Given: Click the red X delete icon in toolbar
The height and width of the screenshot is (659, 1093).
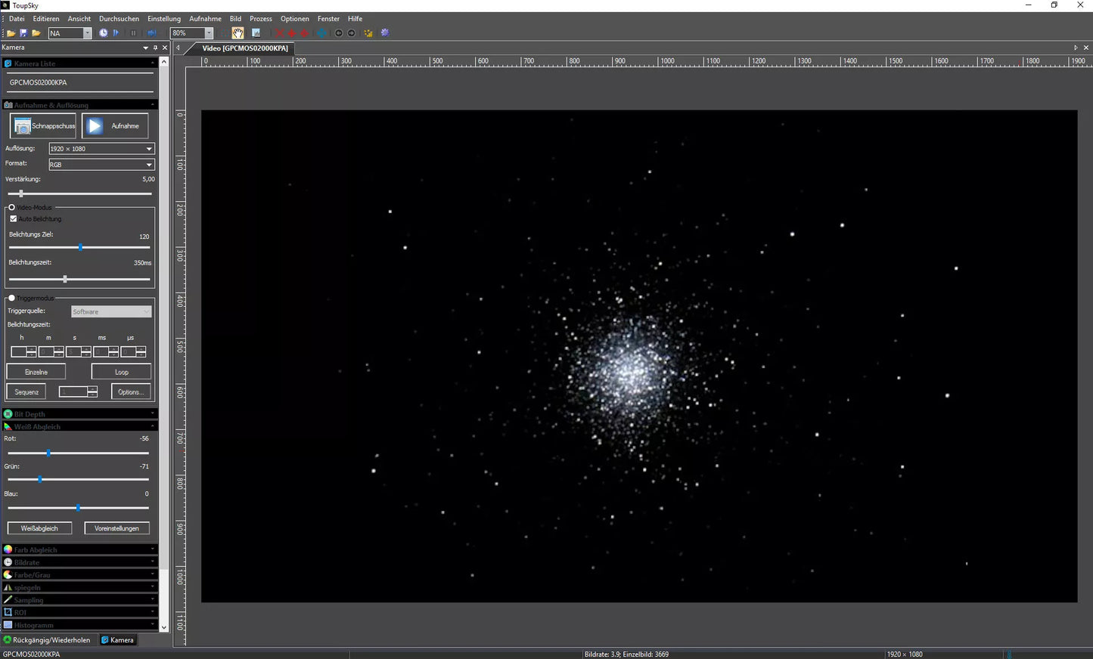Looking at the screenshot, I should coord(279,33).
